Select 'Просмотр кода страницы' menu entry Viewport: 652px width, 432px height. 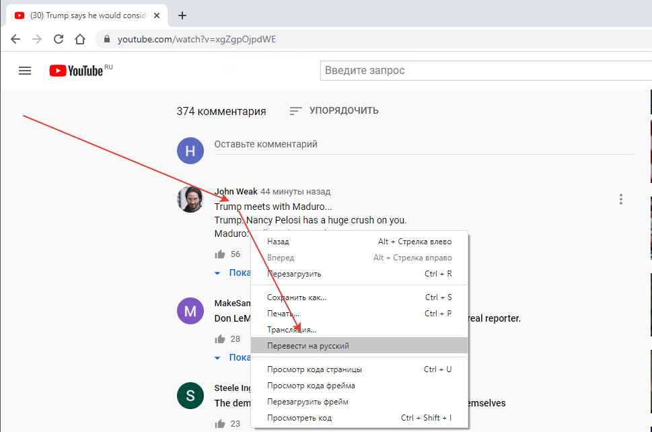coord(314,369)
